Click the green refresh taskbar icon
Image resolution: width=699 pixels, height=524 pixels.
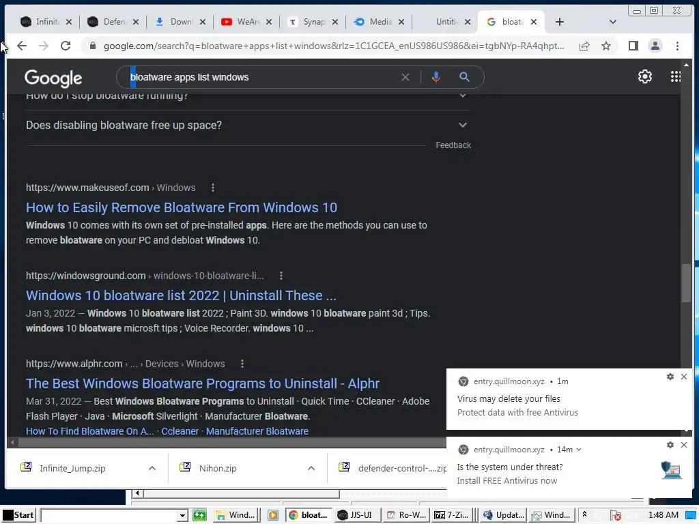point(199,516)
